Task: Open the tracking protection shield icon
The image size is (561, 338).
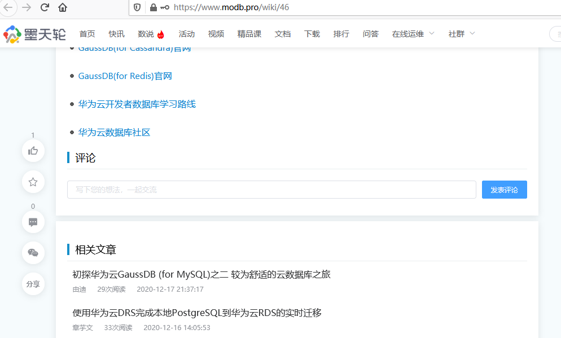Action: coord(137,7)
